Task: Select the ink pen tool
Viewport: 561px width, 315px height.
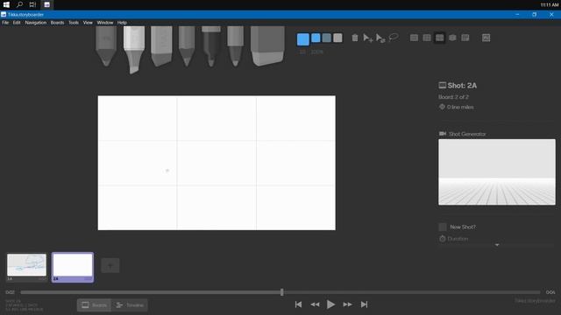Action: pos(211,46)
